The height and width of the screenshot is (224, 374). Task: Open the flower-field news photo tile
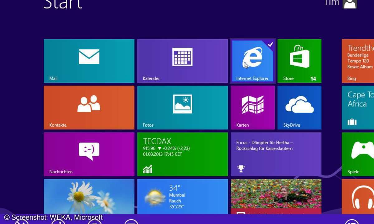[x=276, y=197]
